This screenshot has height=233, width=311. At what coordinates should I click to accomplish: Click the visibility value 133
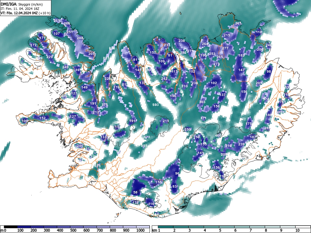click(104, 137)
